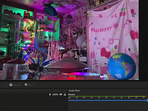Toggle the padlock lock icon on source

click(x=65, y=94)
